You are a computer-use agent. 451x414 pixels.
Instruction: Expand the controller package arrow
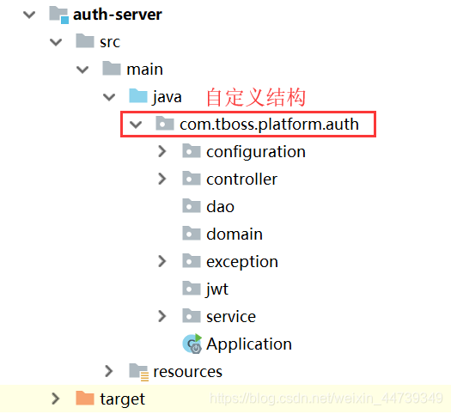(x=162, y=179)
